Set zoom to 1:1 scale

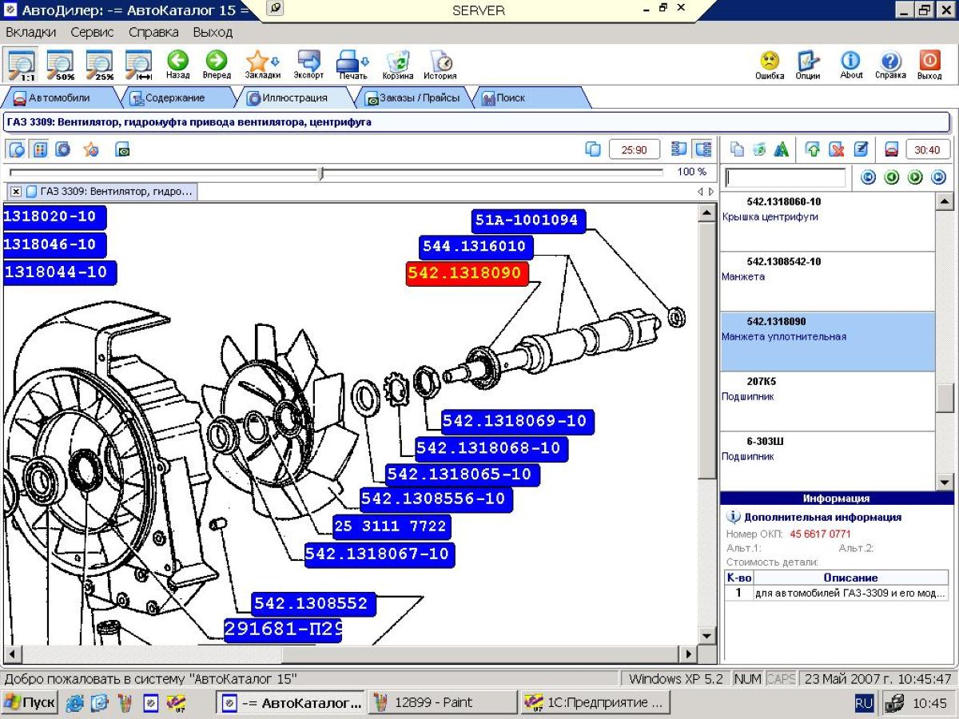coord(22,65)
